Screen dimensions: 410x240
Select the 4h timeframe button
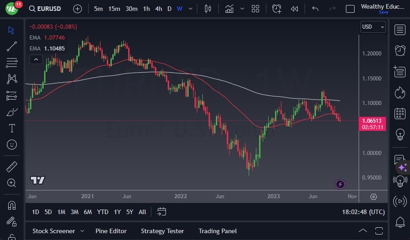(158, 9)
